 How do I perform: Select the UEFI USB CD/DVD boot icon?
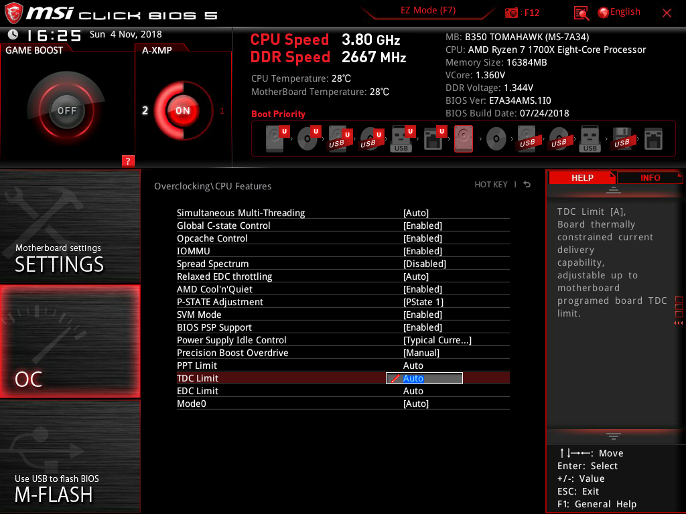[x=371, y=139]
